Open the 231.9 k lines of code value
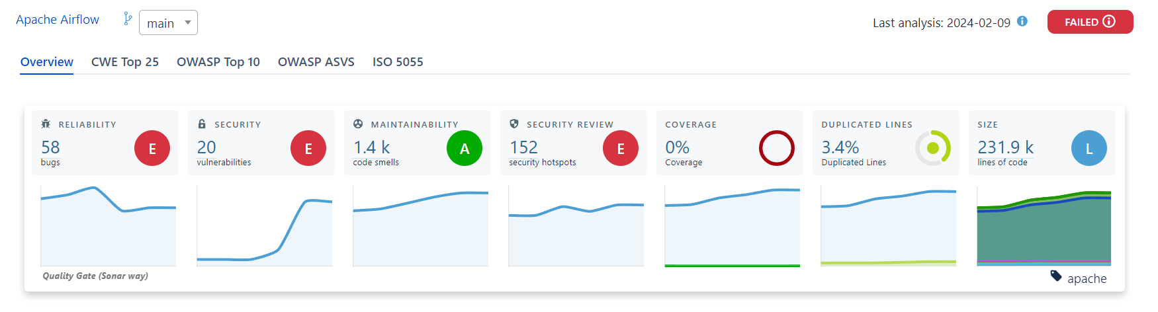Image resolution: width=1158 pixels, height=312 pixels. click(1005, 147)
